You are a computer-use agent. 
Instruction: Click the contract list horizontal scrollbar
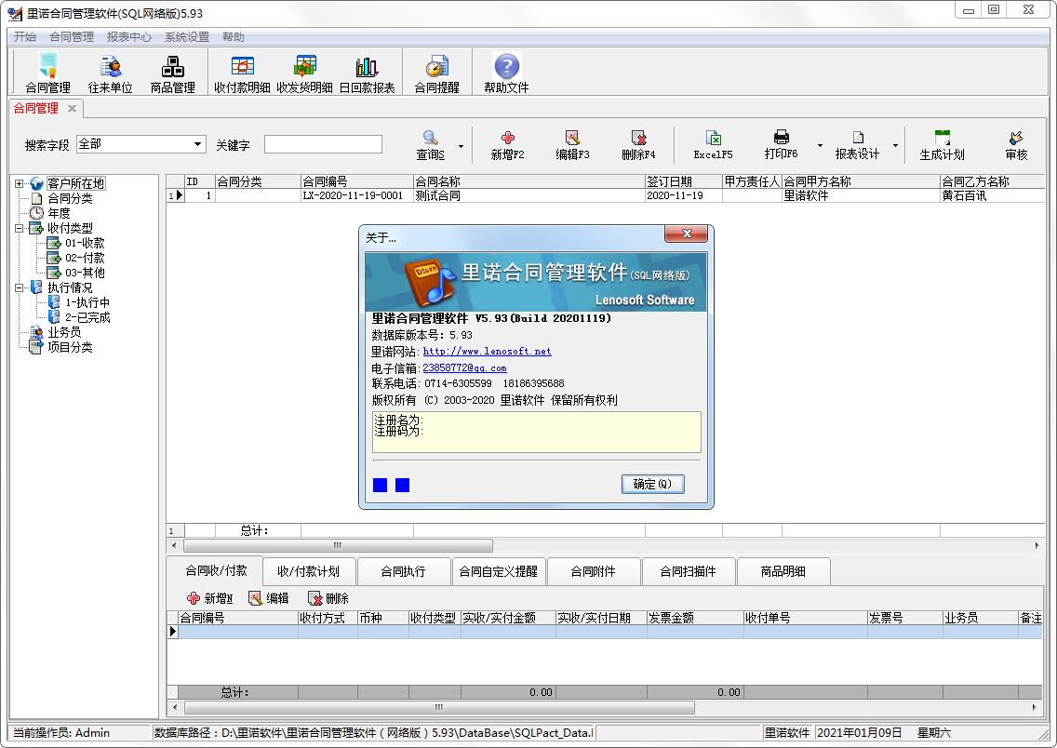pyautogui.click(x=338, y=545)
